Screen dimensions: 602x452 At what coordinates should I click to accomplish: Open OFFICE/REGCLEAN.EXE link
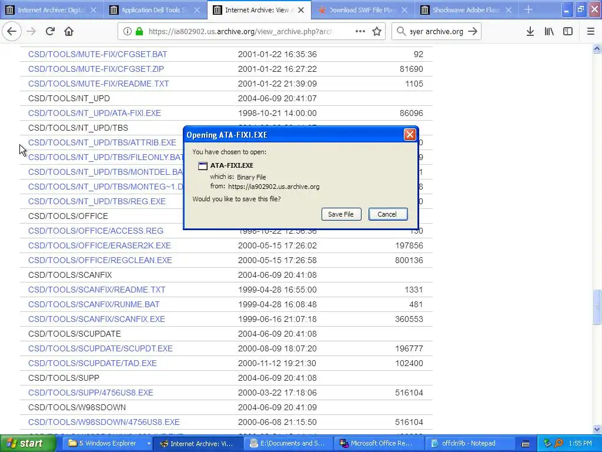pos(100,260)
